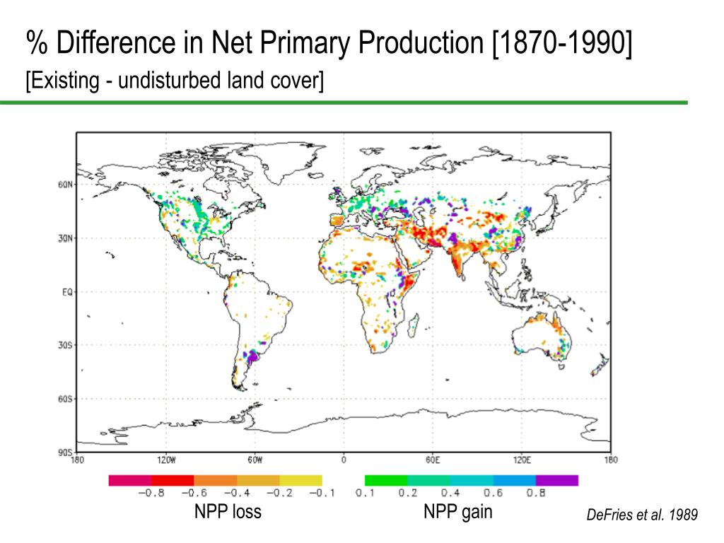
Task: Click the '60W' longitude label
Action: [x=255, y=460]
